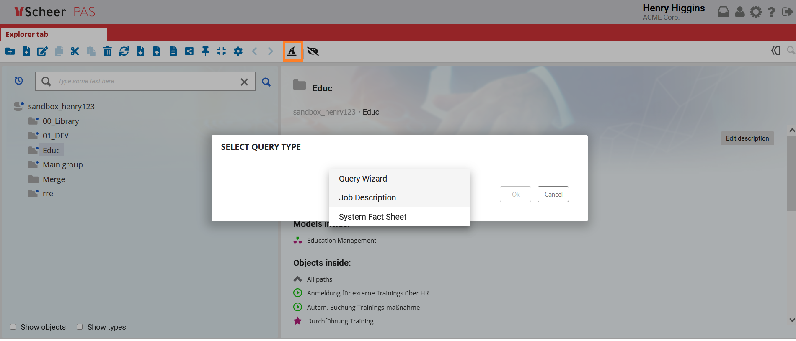
Task: Click the cut scissors icon
Action: [75, 51]
